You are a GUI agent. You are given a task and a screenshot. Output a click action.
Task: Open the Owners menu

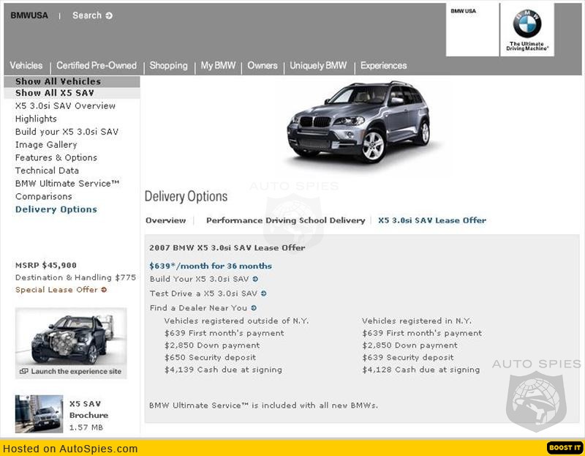[x=263, y=66]
